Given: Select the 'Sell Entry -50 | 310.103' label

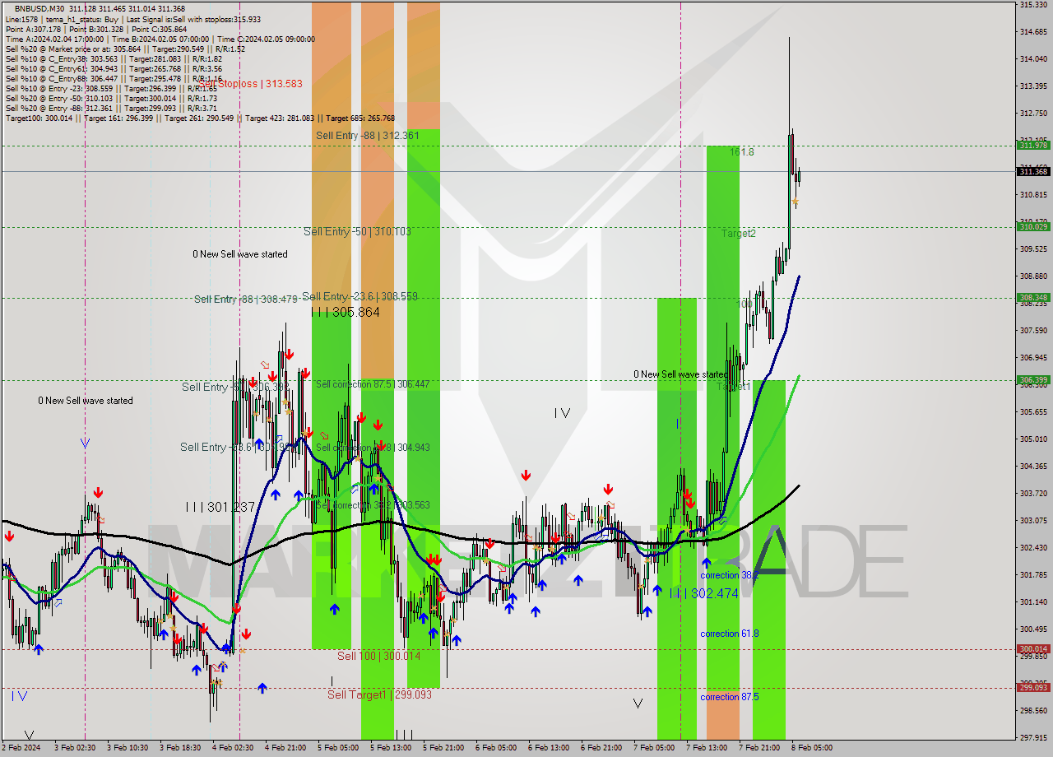Looking at the screenshot, I should pyautogui.click(x=357, y=232).
